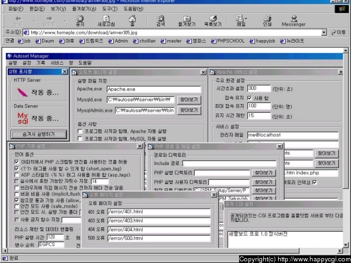Close the 상태 표시창 panel
351x263 pixels.
click(65, 72)
